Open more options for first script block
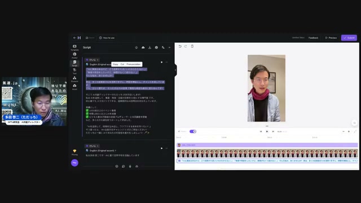 pos(167,62)
